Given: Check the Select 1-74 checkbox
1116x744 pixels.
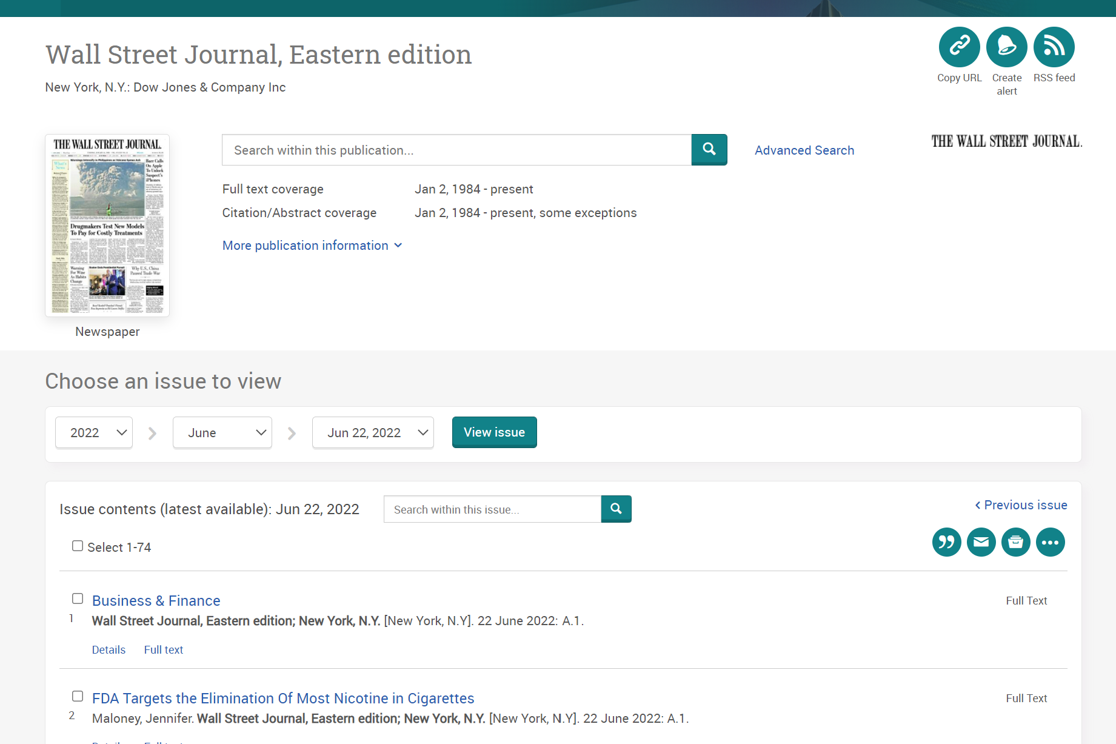Looking at the screenshot, I should 78,546.
